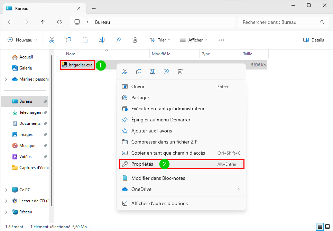This screenshot has width=333, height=231.
Task: Click the Rechercher dans : Bureau field
Action: (x=282, y=22)
